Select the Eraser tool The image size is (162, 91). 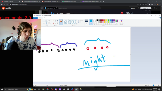(x=53, y=23)
